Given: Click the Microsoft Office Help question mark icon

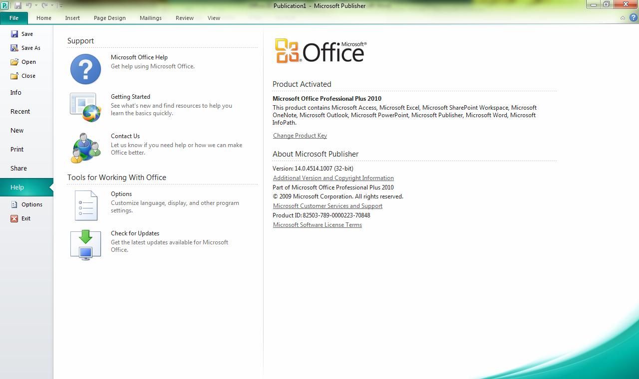Looking at the screenshot, I should (x=85, y=69).
